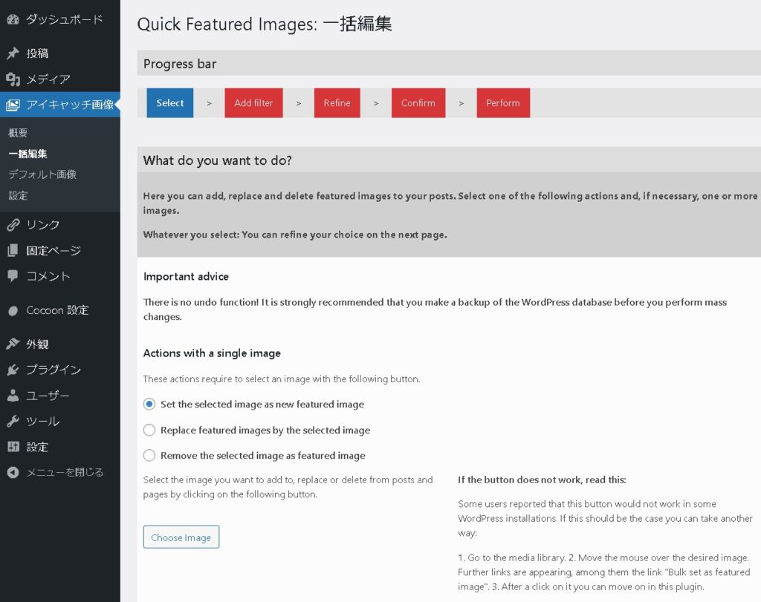The width and height of the screenshot is (761, 602).
Task: Open the 設定 submenu under アイキャッチ画像
Action: 19,195
